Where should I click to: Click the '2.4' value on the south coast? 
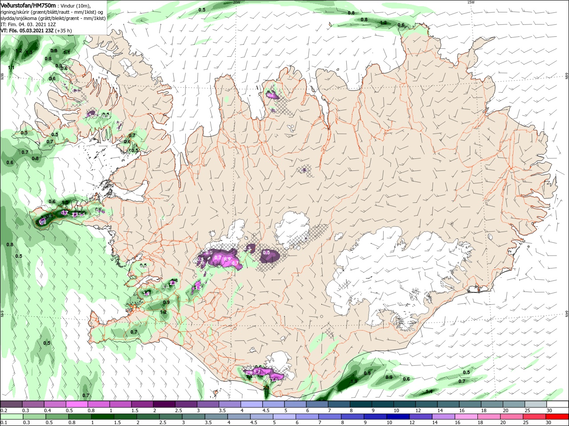pyautogui.click(x=266, y=388)
